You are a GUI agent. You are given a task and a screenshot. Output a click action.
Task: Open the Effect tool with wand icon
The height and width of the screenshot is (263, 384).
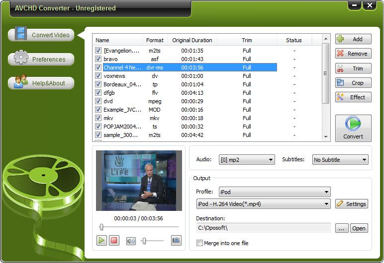[353, 97]
